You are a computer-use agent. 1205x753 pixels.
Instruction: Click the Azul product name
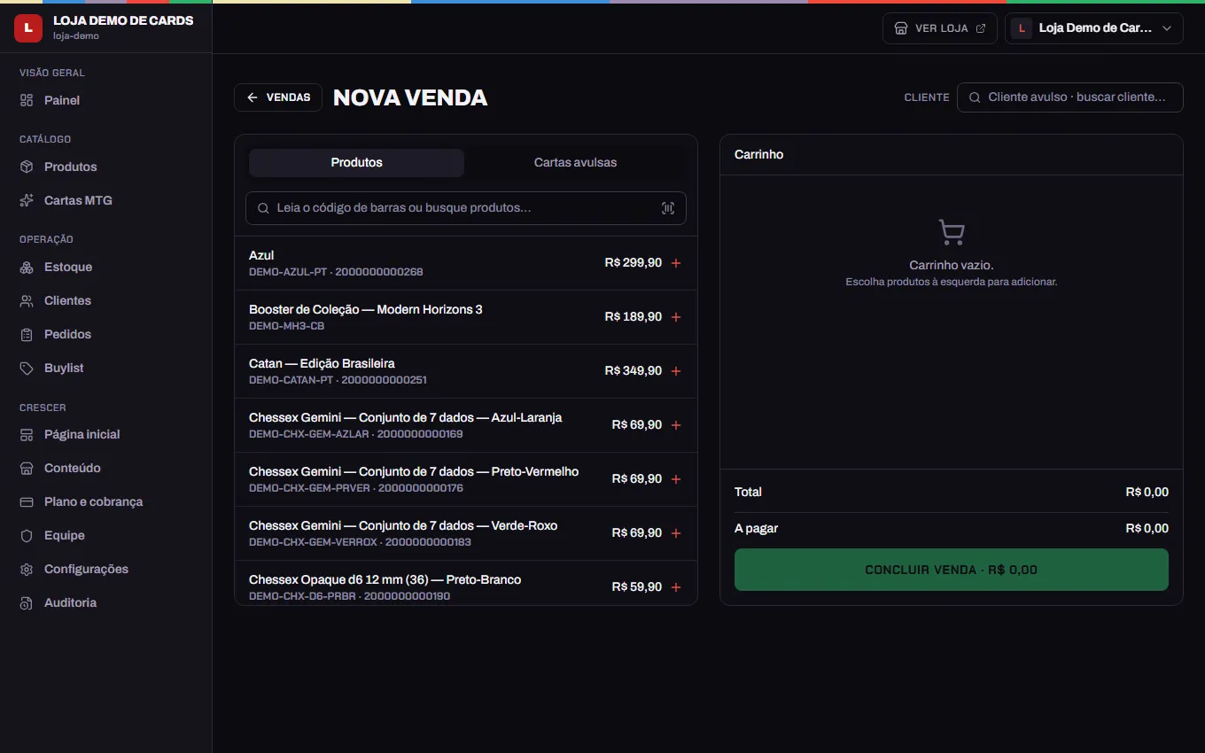261,255
